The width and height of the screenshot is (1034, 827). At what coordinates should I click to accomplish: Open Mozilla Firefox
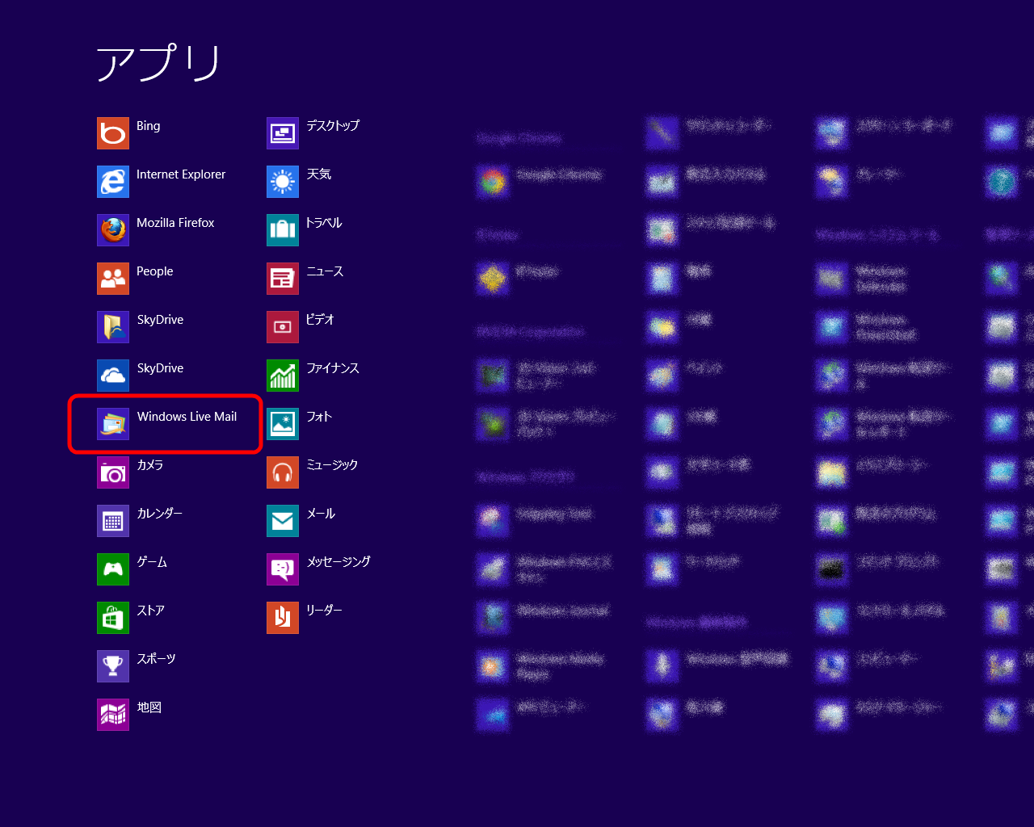113,230
